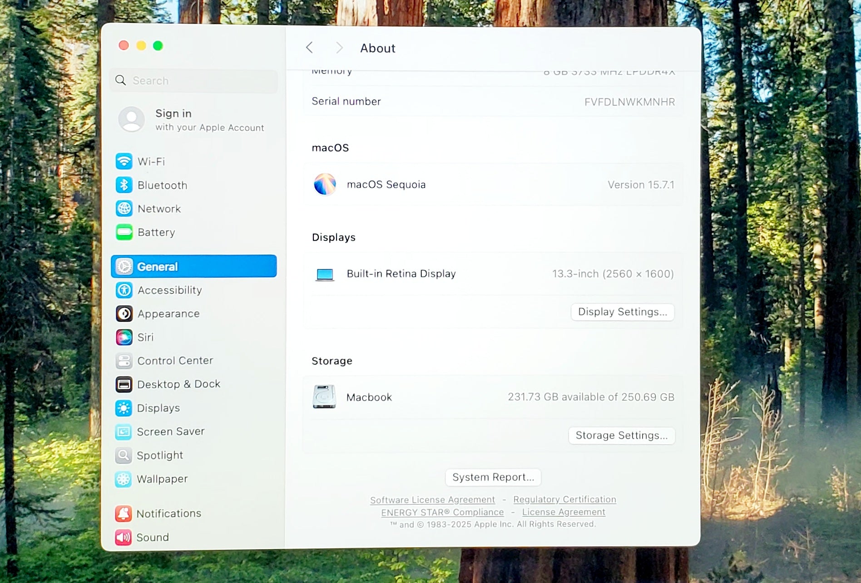Image resolution: width=861 pixels, height=583 pixels.
Task: Open Appearance settings icon
Action: 124,314
